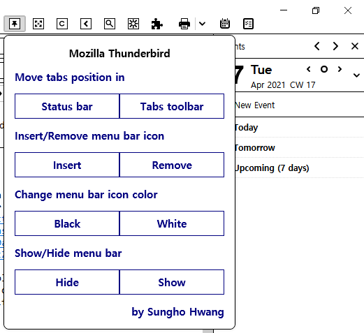Viewport: 364px width, 333px height.
Task: Go to next day in mini-day
Action: coord(340,69)
